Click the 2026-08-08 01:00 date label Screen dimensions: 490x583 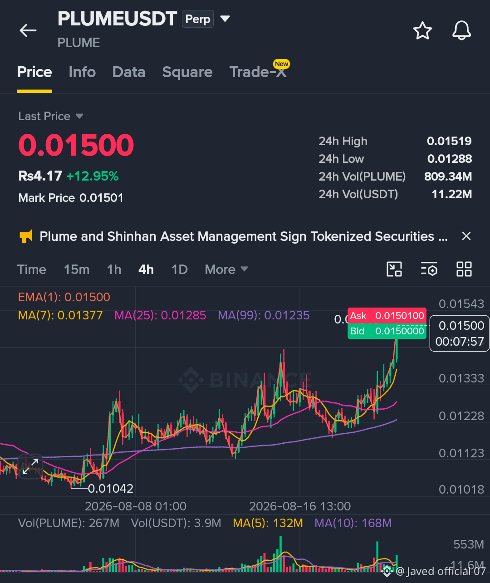[x=136, y=506]
